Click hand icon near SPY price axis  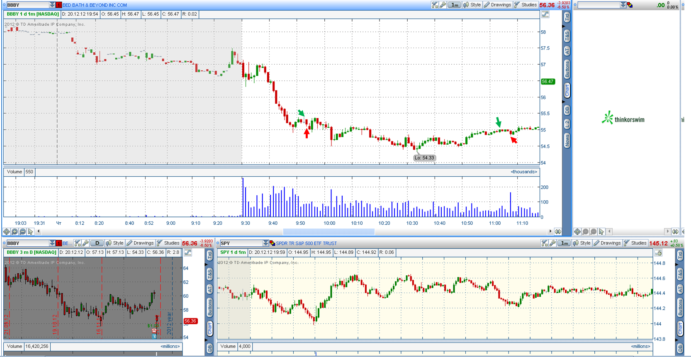click(x=659, y=252)
